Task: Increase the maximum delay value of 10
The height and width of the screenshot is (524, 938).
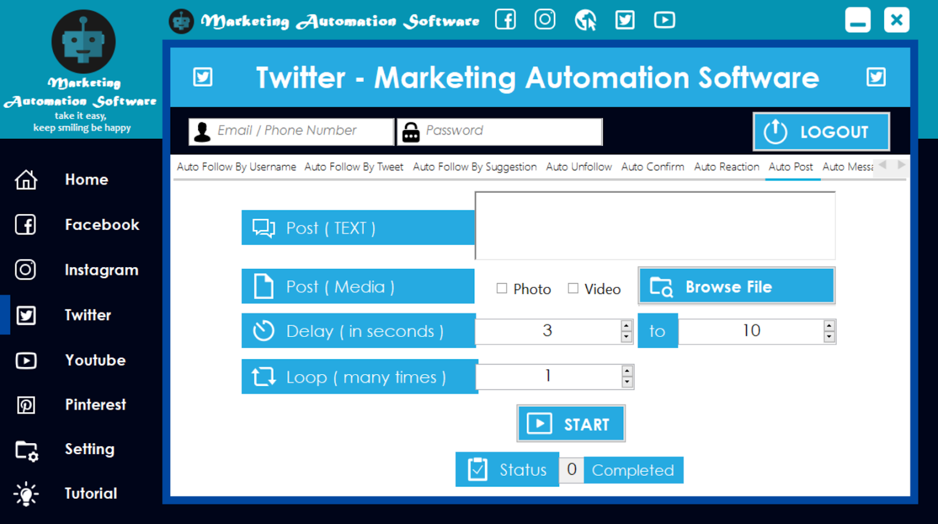Action: click(x=828, y=326)
